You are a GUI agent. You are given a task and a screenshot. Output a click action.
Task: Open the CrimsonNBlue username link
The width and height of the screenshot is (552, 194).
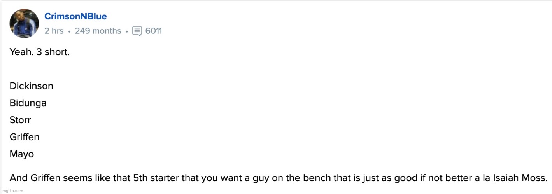75,16
